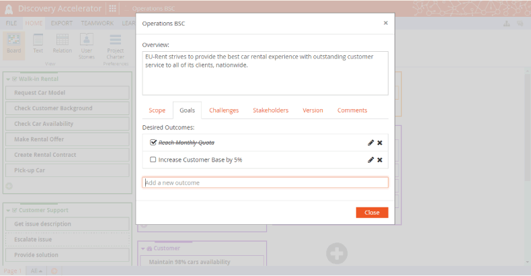Delete the Reach Monthly Quota outcome

tap(380, 143)
